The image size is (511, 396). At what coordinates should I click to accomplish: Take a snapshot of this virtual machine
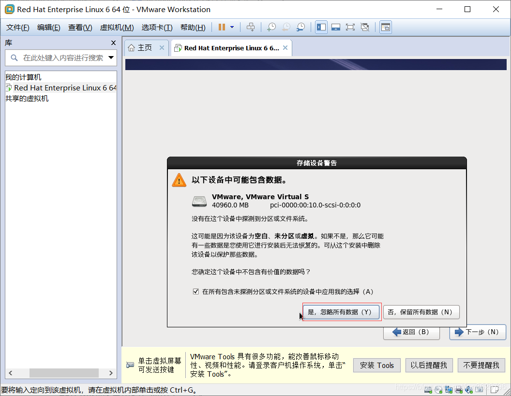point(271,27)
